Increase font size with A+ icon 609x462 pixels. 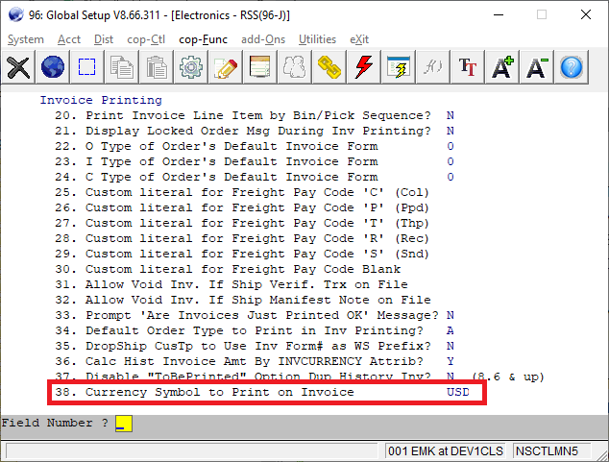pos(502,67)
